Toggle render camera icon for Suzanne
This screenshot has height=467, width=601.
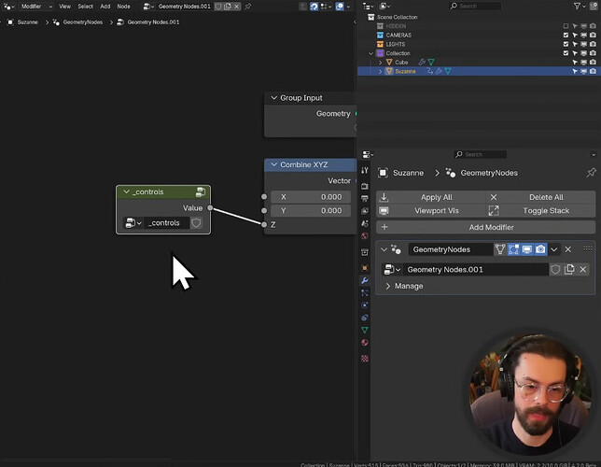click(x=593, y=71)
